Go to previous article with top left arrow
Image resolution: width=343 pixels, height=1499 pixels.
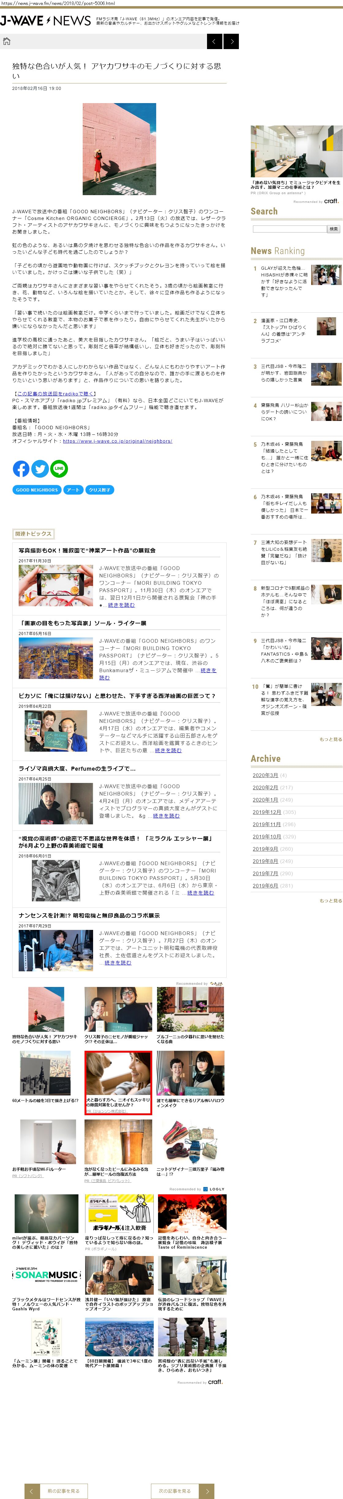click(214, 41)
